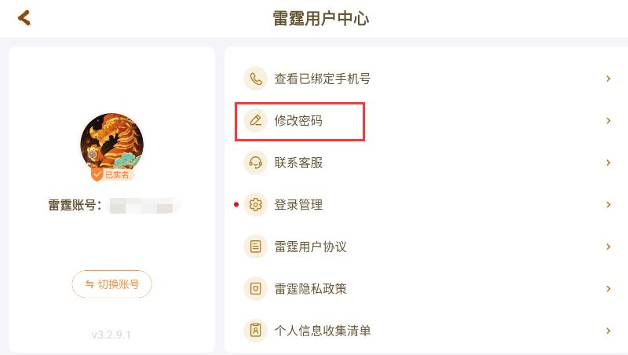Click the personal info checklist icon
This screenshot has height=355, width=628.
pyautogui.click(x=255, y=331)
